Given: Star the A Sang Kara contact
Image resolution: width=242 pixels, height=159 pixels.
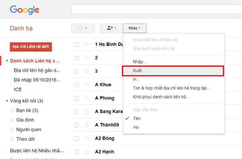Looking at the screenshot, I should (87, 112).
